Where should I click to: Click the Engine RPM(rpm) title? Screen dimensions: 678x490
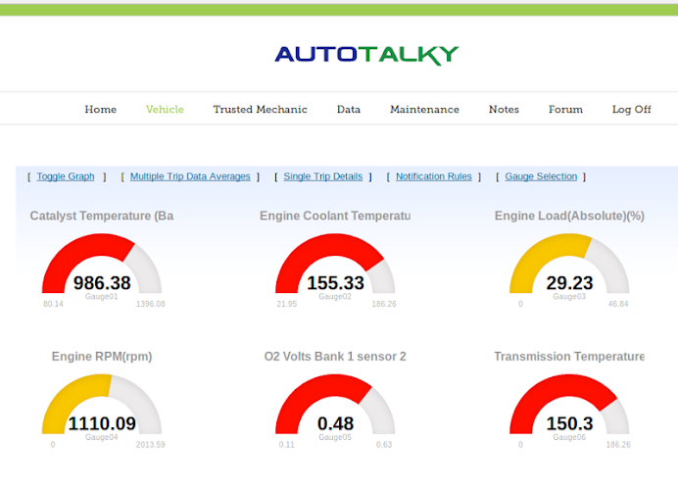point(102,357)
